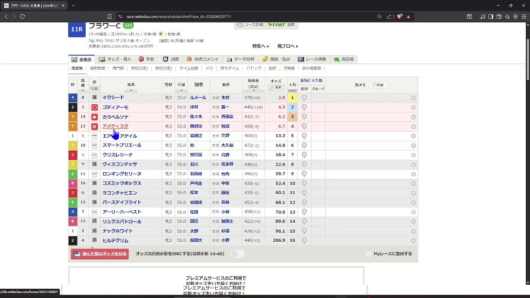The height and width of the screenshot is (298, 530).
Task: Click the zoom out magnifier in address bar
Action: tap(380, 17)
